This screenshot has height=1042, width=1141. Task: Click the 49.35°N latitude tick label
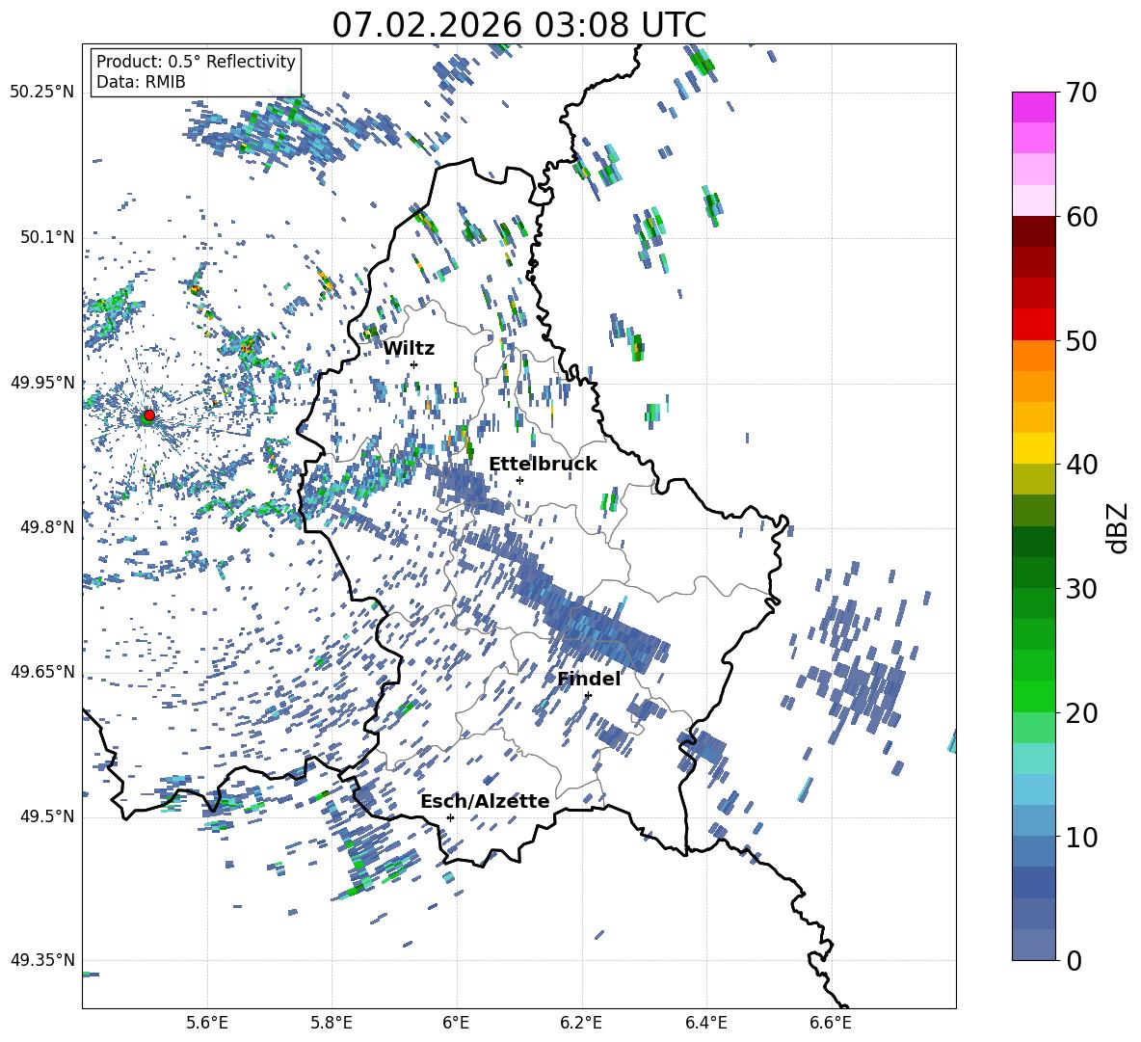click(x=41, y=960)
